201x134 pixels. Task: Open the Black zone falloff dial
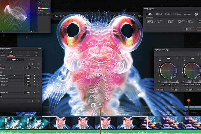[x=160, y=58]
